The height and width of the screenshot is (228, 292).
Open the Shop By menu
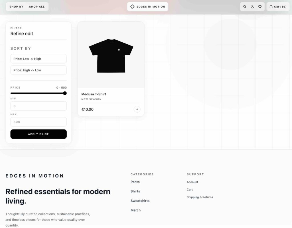(x=16, y=7)
